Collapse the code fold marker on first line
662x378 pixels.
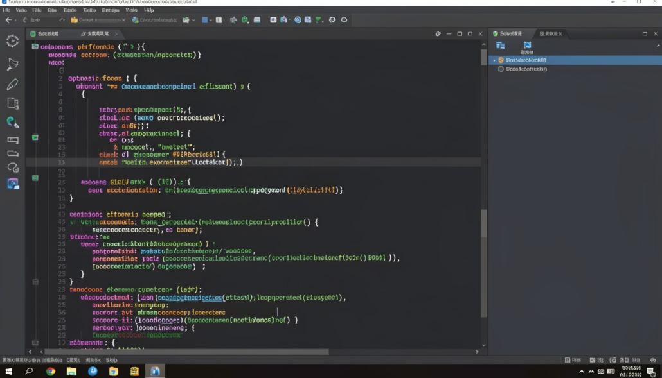point(35,47)
